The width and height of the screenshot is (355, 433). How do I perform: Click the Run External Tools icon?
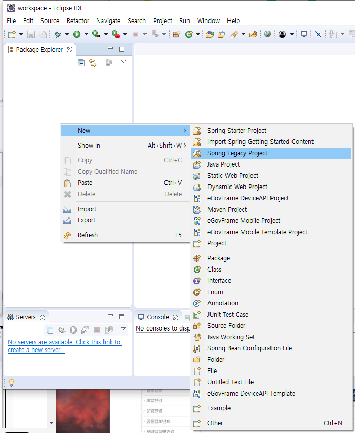116,34
